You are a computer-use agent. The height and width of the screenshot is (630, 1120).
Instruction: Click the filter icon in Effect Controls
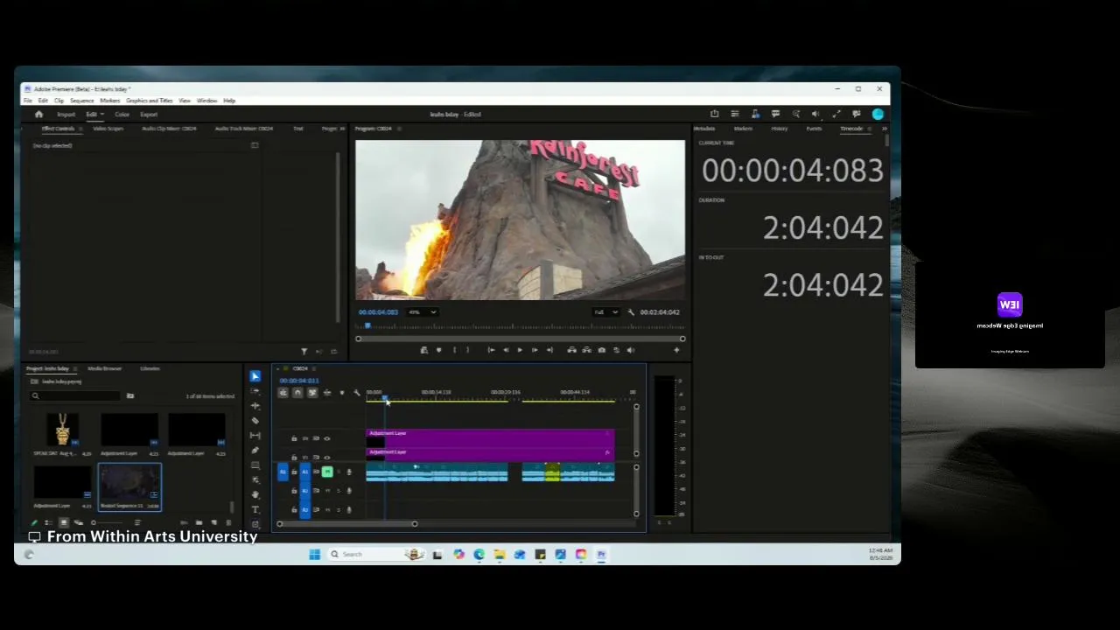pos(304,352)
